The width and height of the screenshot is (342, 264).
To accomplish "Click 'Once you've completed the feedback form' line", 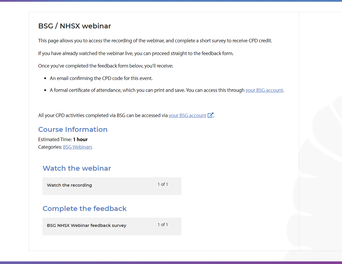I will pos(106,66).
